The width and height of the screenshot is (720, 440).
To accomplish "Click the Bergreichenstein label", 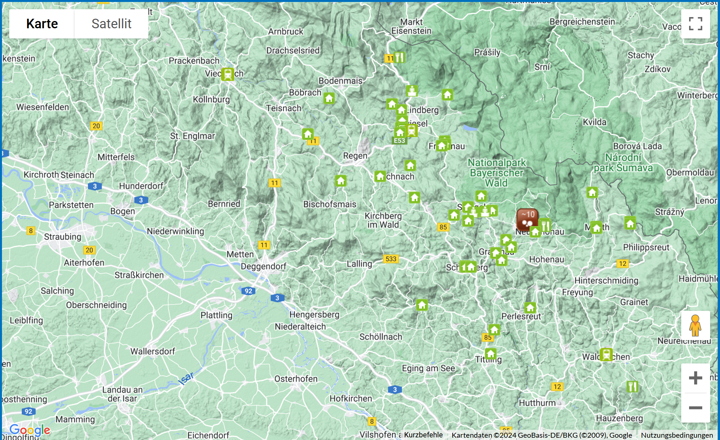I will [582, 22].
